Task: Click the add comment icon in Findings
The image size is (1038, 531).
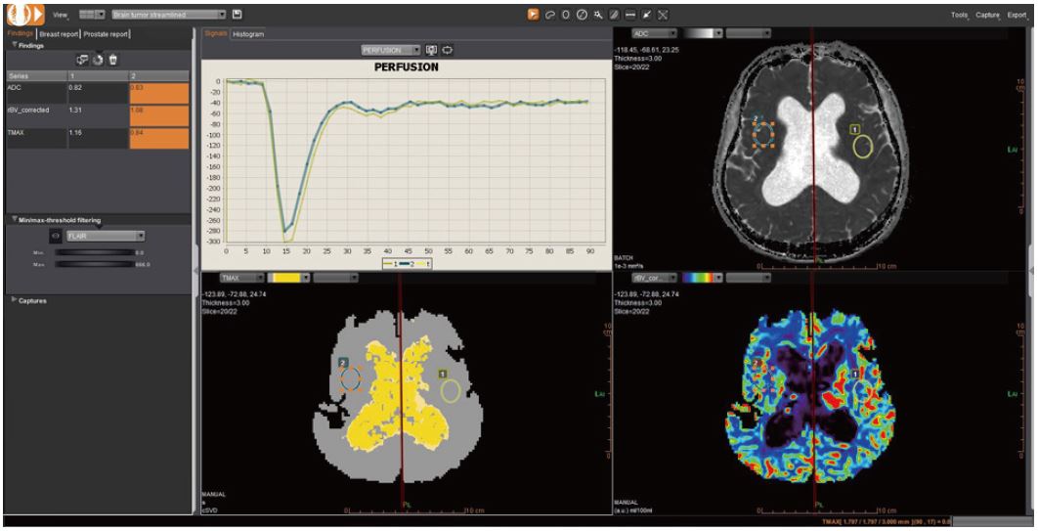Action: pos(82,60)
